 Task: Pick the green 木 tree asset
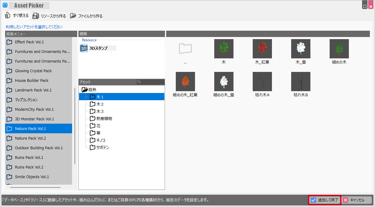[x=224, y=49]
